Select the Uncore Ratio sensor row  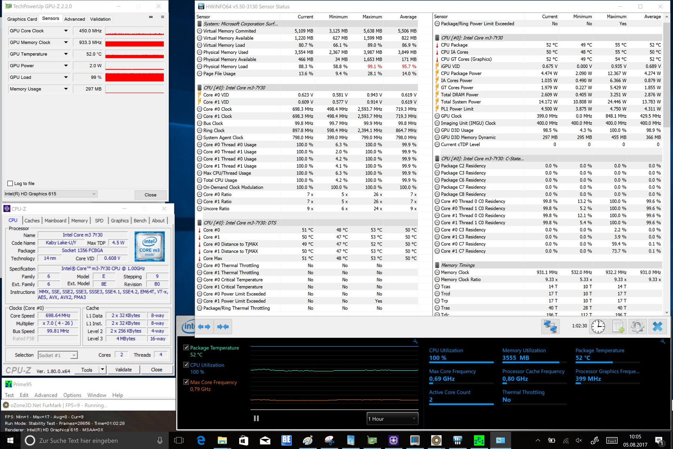[x=307, y=208]
